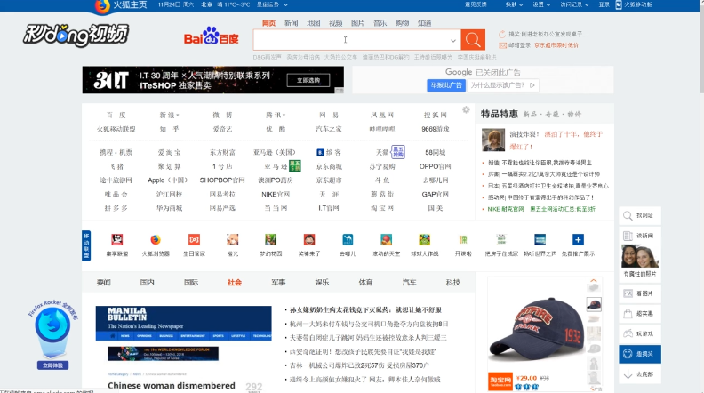Screen dimensions: 704x393
Task: Click the orange search magnifier button
Action: 473,39
